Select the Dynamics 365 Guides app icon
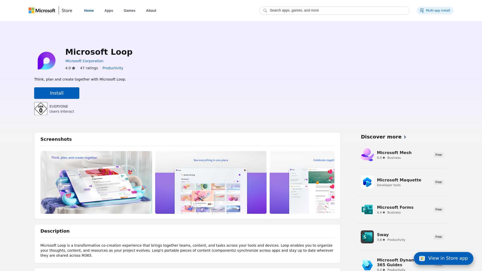 coord(367,264)
